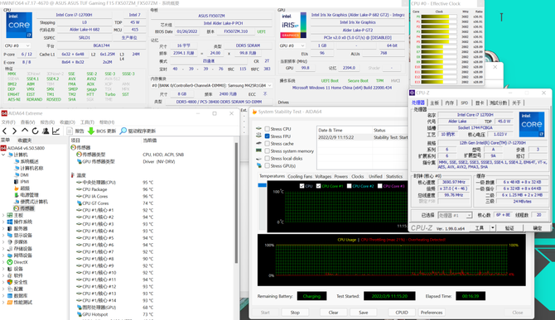The width and height of the screenshot is (555, 320).
Task: Expand the 主板 tree node
Action: [3, 215]
